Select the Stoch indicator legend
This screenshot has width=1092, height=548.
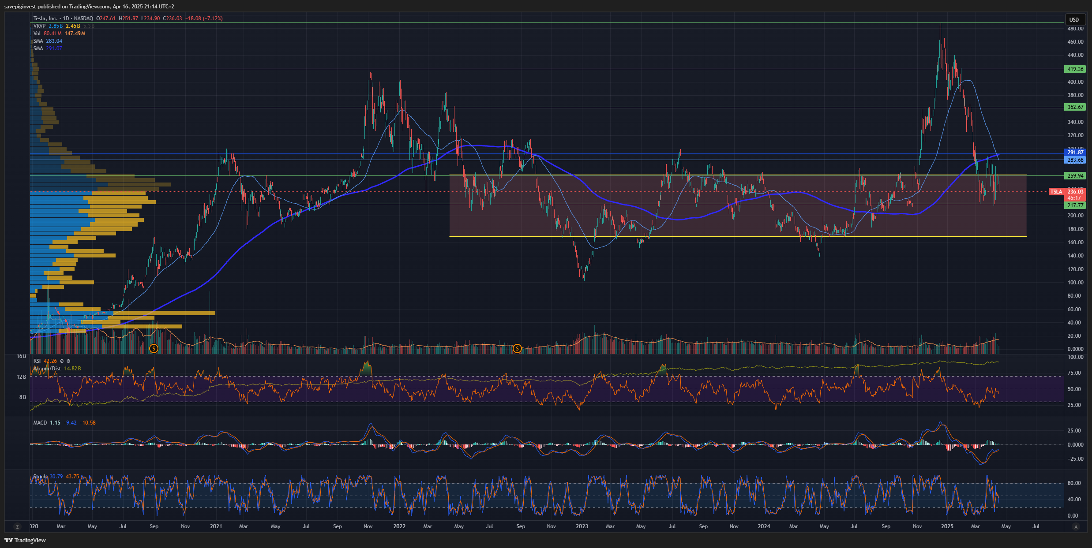click(56, 477)
